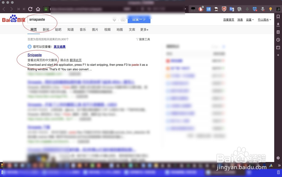The width and height of the screenshot is (282, 177).
Task: Open the Google Translate page extension
Action: point(231,9)
